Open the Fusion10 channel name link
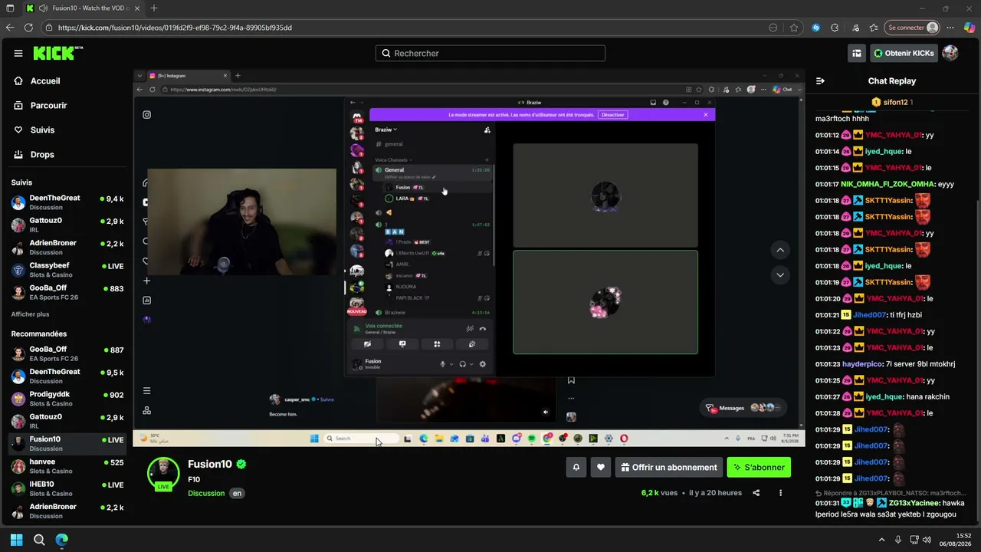Screen dimensions: 981x552 [x=209, y=465]
